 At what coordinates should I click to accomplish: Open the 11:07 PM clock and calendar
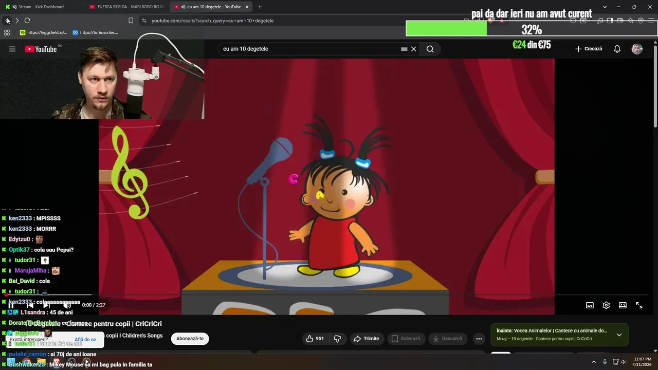click(643, 362)
